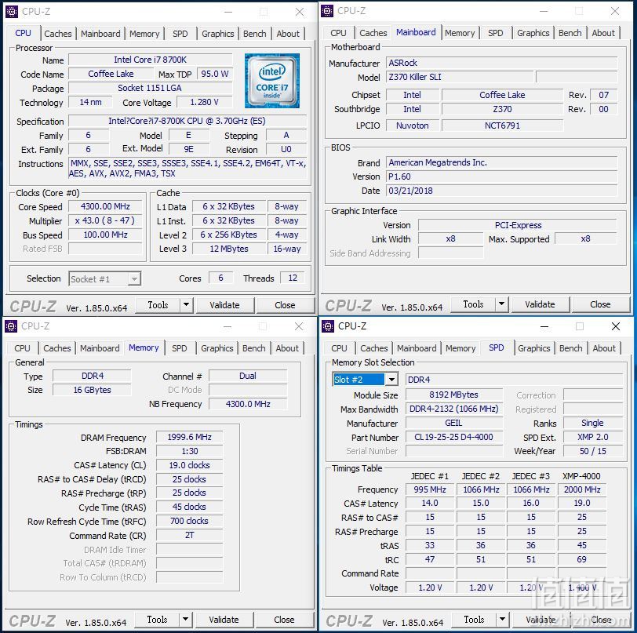
Task: Click the motherboard manufacturer "ASRock"
Action: [x=501, y=63]
